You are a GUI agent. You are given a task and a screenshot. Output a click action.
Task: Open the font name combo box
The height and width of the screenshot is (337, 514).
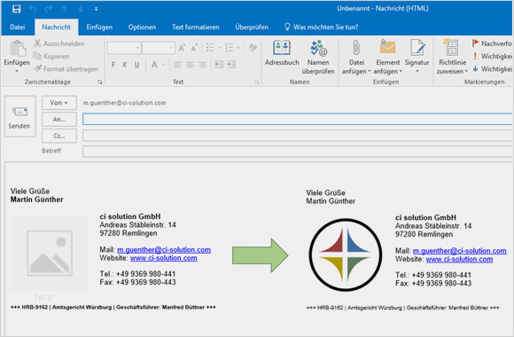pos(124,48)
